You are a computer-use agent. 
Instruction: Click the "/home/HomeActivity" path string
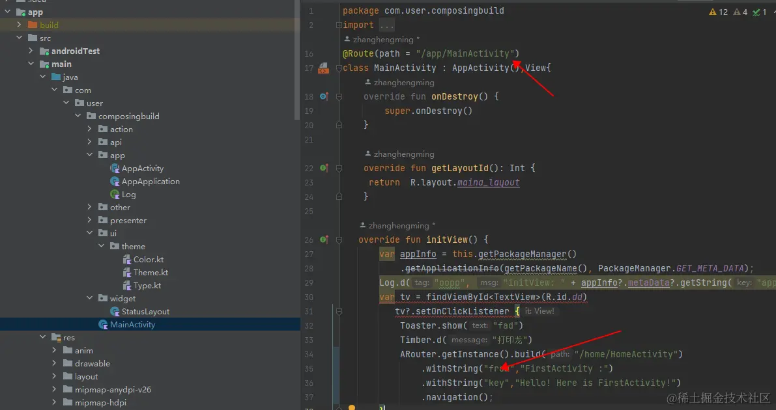pos(626,354)
